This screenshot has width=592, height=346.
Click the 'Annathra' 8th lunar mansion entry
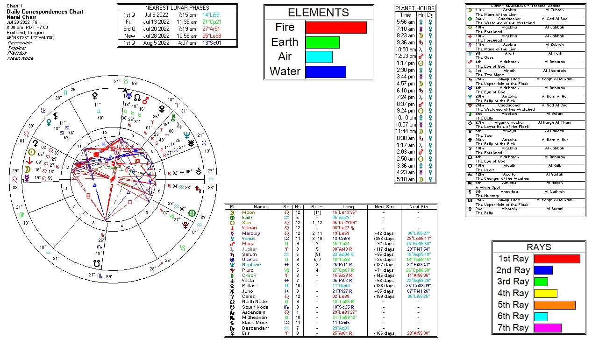click(x=510, y=191)
